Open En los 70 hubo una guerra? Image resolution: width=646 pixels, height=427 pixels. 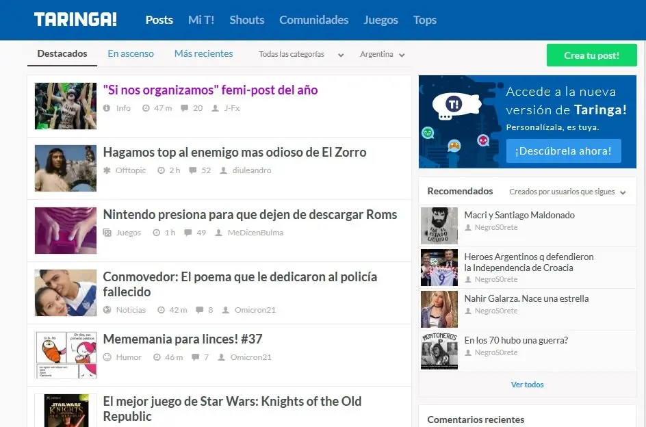(516, 340)
